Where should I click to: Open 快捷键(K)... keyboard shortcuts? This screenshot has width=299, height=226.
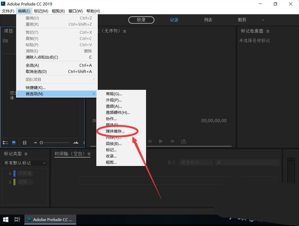[x=57, y=88]
